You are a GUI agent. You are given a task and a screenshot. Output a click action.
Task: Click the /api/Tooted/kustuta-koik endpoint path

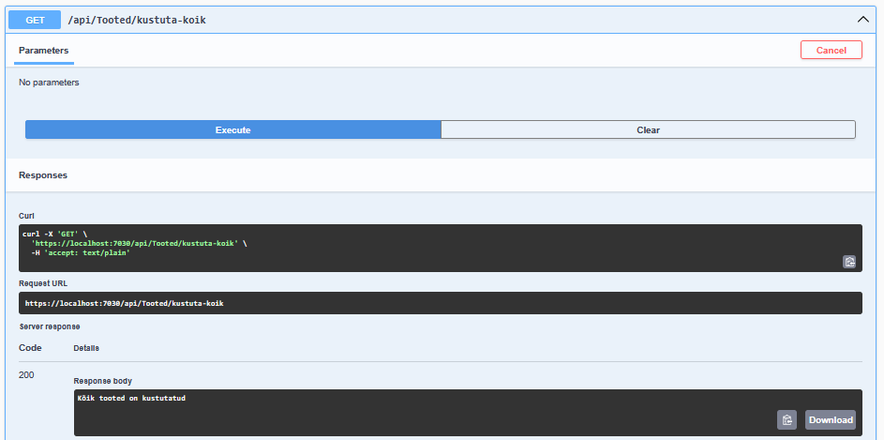click(137, 20)
